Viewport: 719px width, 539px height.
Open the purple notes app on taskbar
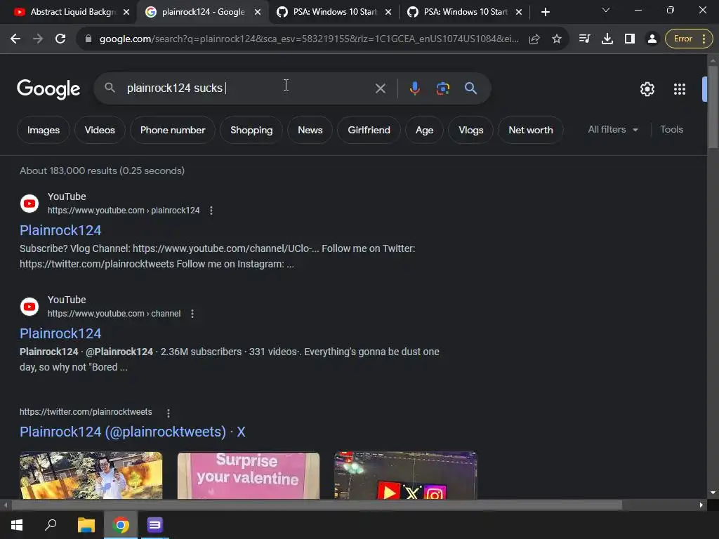pyautogui.click(x=154, y=525)
